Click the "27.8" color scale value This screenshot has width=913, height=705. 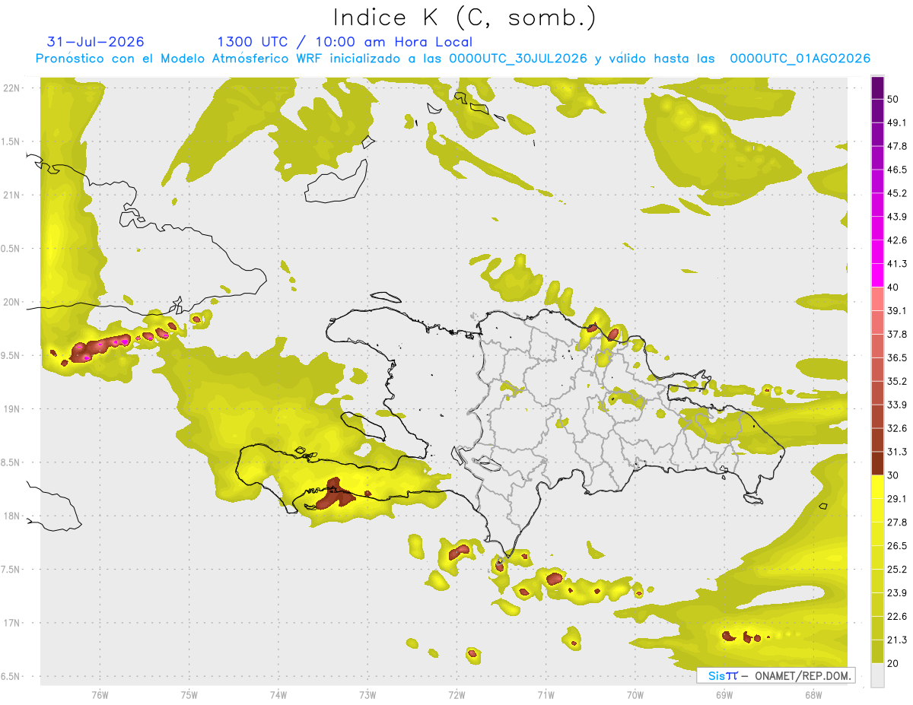(896, 522)
